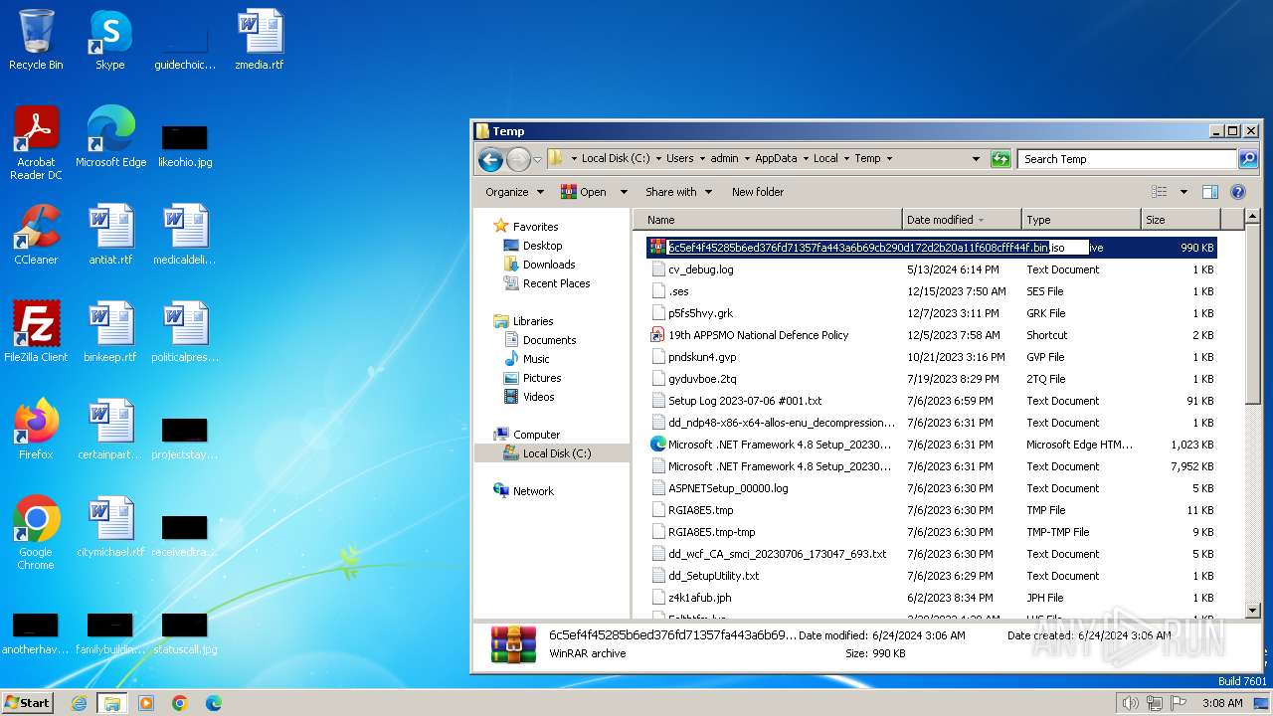Viewport: 1273px width, 716px height.
Task: Refresh the Temp folder view
Action: point(1000,159)
